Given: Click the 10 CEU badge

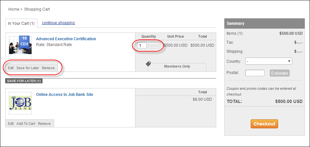Looking at the screenshot, I should 24,41.
